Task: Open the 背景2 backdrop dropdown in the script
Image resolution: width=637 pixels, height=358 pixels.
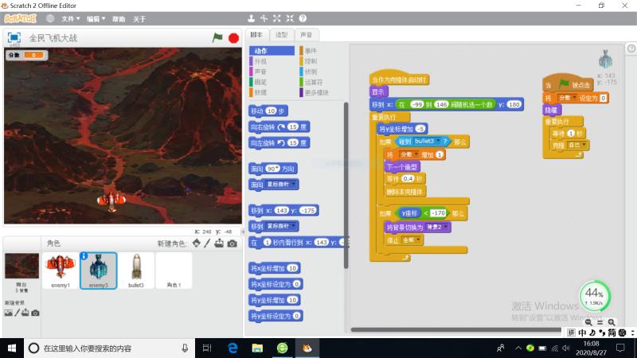Action: [445, 227]
